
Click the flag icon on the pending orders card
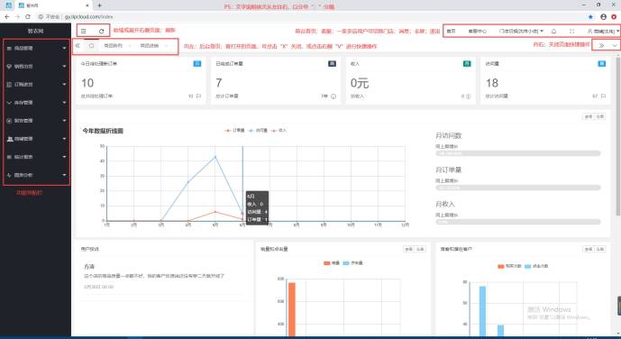(x=198, y=96)
